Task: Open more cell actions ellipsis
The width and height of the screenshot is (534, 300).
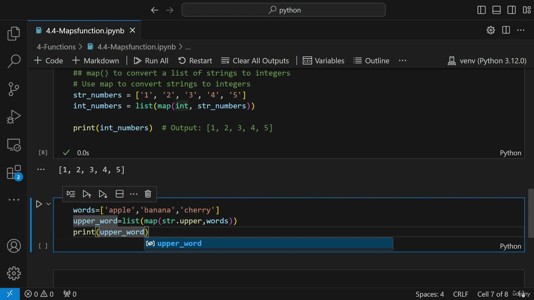Action: 133,194
